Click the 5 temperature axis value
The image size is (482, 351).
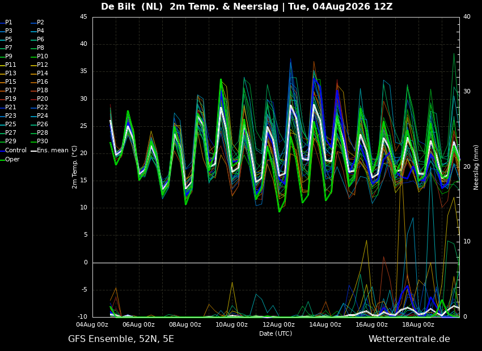[86, 235]
